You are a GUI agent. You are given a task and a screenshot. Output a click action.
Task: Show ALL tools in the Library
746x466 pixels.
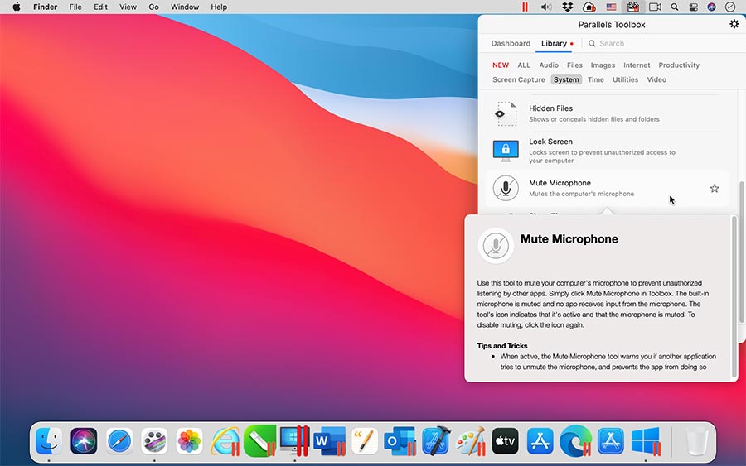point(524,65)
